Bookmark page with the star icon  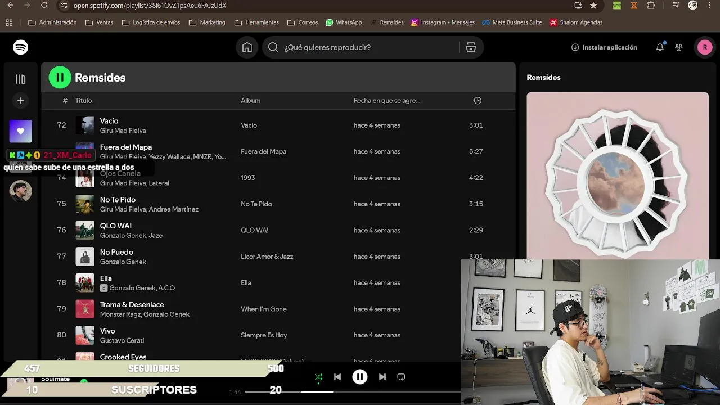pyautogui.click(x=593, y=6)
